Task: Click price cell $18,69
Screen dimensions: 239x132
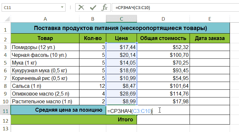Action: click(121, 70)
